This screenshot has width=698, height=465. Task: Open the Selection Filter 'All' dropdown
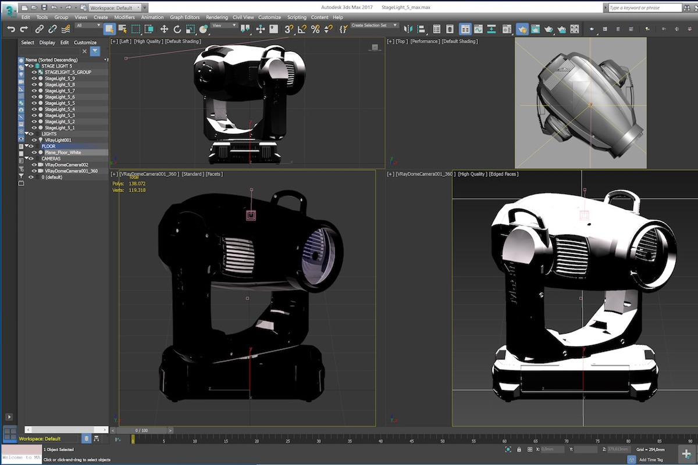coord(88,26)
